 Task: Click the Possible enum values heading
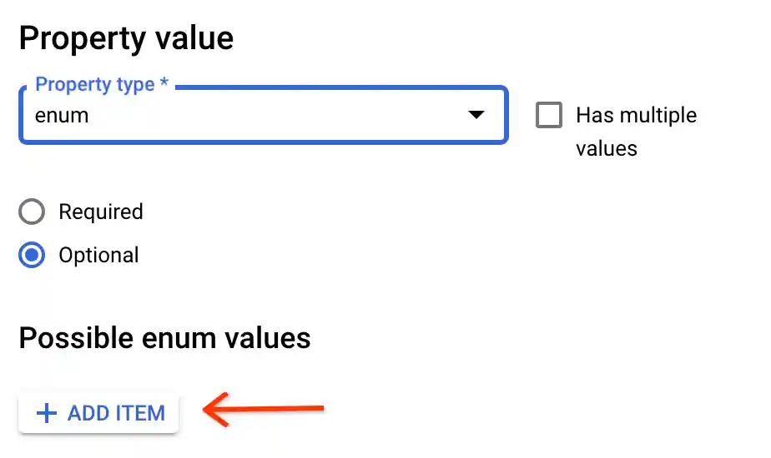tap(164, 338)
